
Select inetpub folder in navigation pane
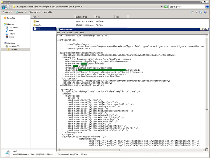point(13,50)
